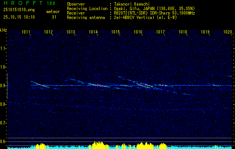Screen dimensions: 235x149
Task: Click the 0.6 kHz frequency label
Action: pos(3,142)
